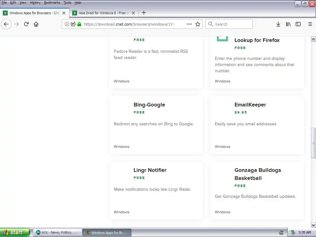Open the File menu
Viewport: 316px width, 237px height.
4,2
